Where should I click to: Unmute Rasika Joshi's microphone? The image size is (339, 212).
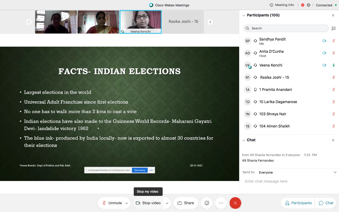333,77
